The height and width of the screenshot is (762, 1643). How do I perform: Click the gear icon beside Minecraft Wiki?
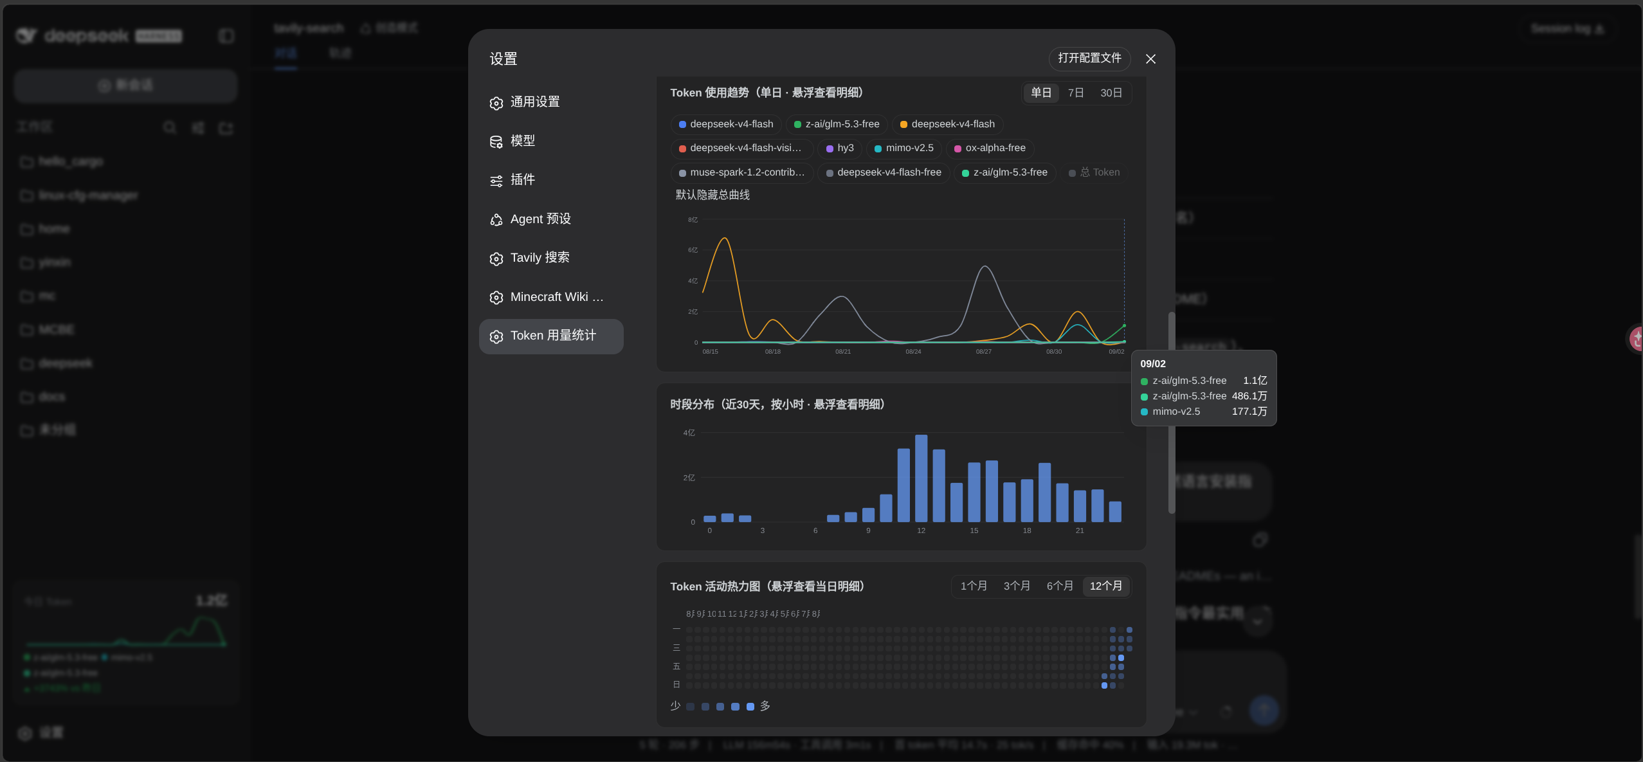[496, 298]
